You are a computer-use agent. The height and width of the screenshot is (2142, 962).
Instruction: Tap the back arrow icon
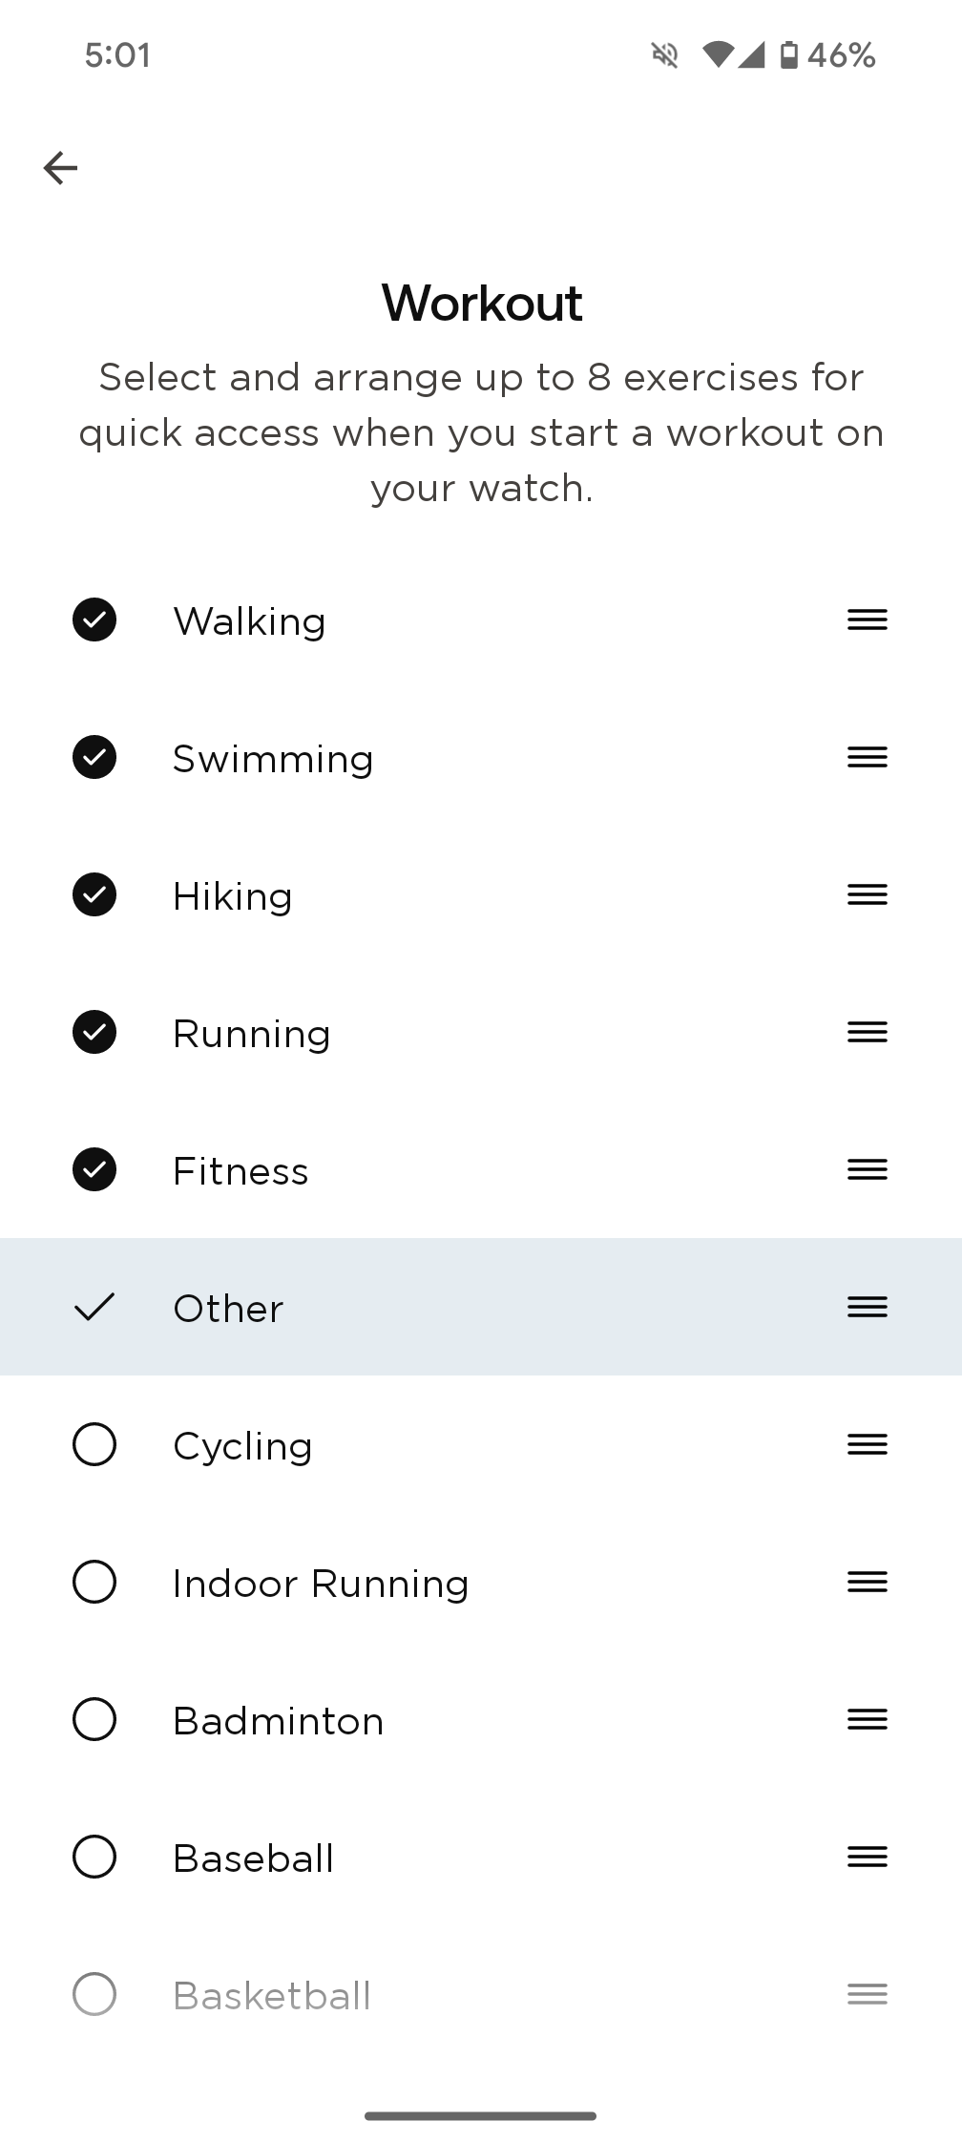pyautogui.click(x=60, y=168)
